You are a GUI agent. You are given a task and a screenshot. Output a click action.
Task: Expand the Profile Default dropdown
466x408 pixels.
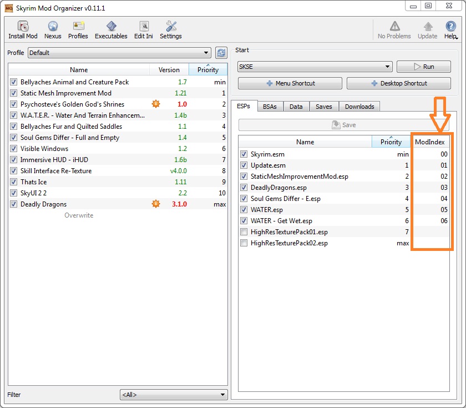tap(120, 53)
